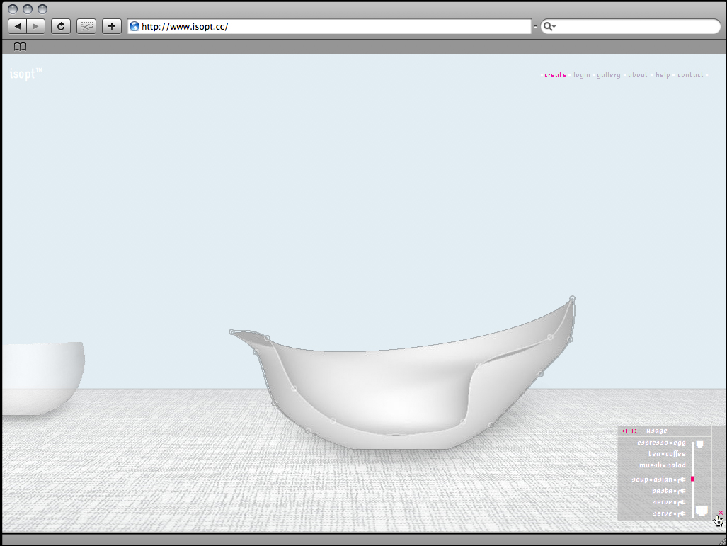Click the plus add bookmark button

pos(112,26)
